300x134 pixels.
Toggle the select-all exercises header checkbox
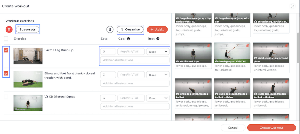point(6,39)
